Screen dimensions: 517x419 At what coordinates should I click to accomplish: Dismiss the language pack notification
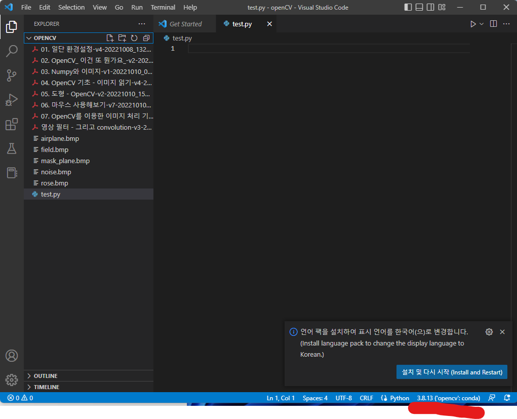[502, 332]
